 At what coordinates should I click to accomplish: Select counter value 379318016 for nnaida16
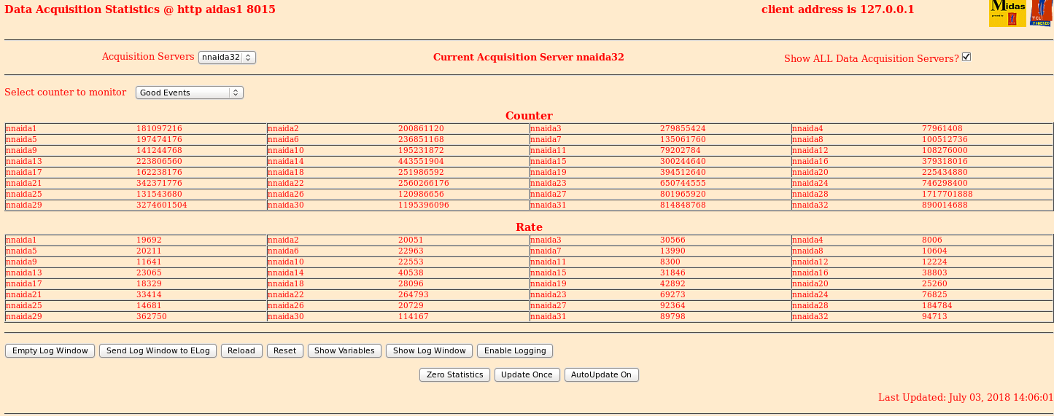click(945, 161)
